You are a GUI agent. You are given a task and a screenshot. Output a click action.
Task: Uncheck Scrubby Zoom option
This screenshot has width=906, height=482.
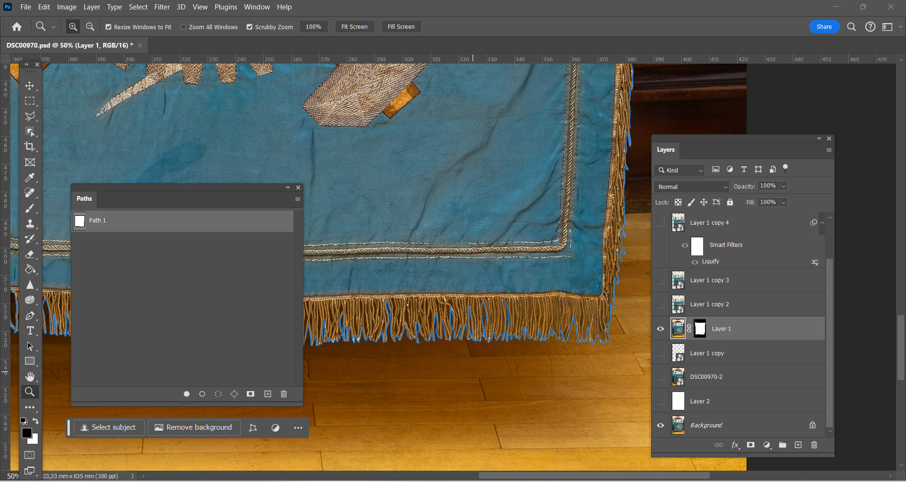click(x=250, y=27)
